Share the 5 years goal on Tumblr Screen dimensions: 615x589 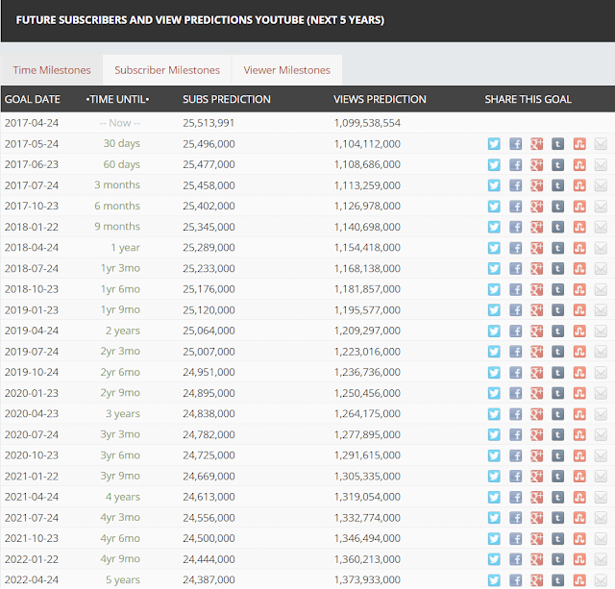tap(557, 580)
